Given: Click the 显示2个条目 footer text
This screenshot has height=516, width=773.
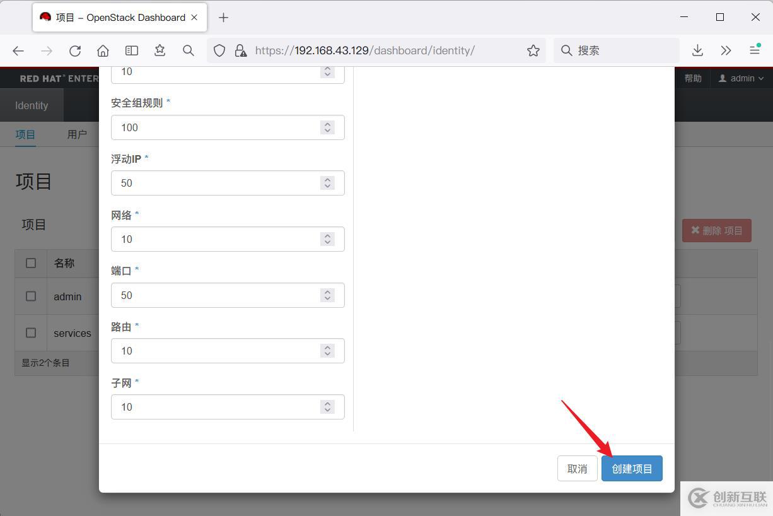Looking at the screenshot, I should (x=45, y=363).
